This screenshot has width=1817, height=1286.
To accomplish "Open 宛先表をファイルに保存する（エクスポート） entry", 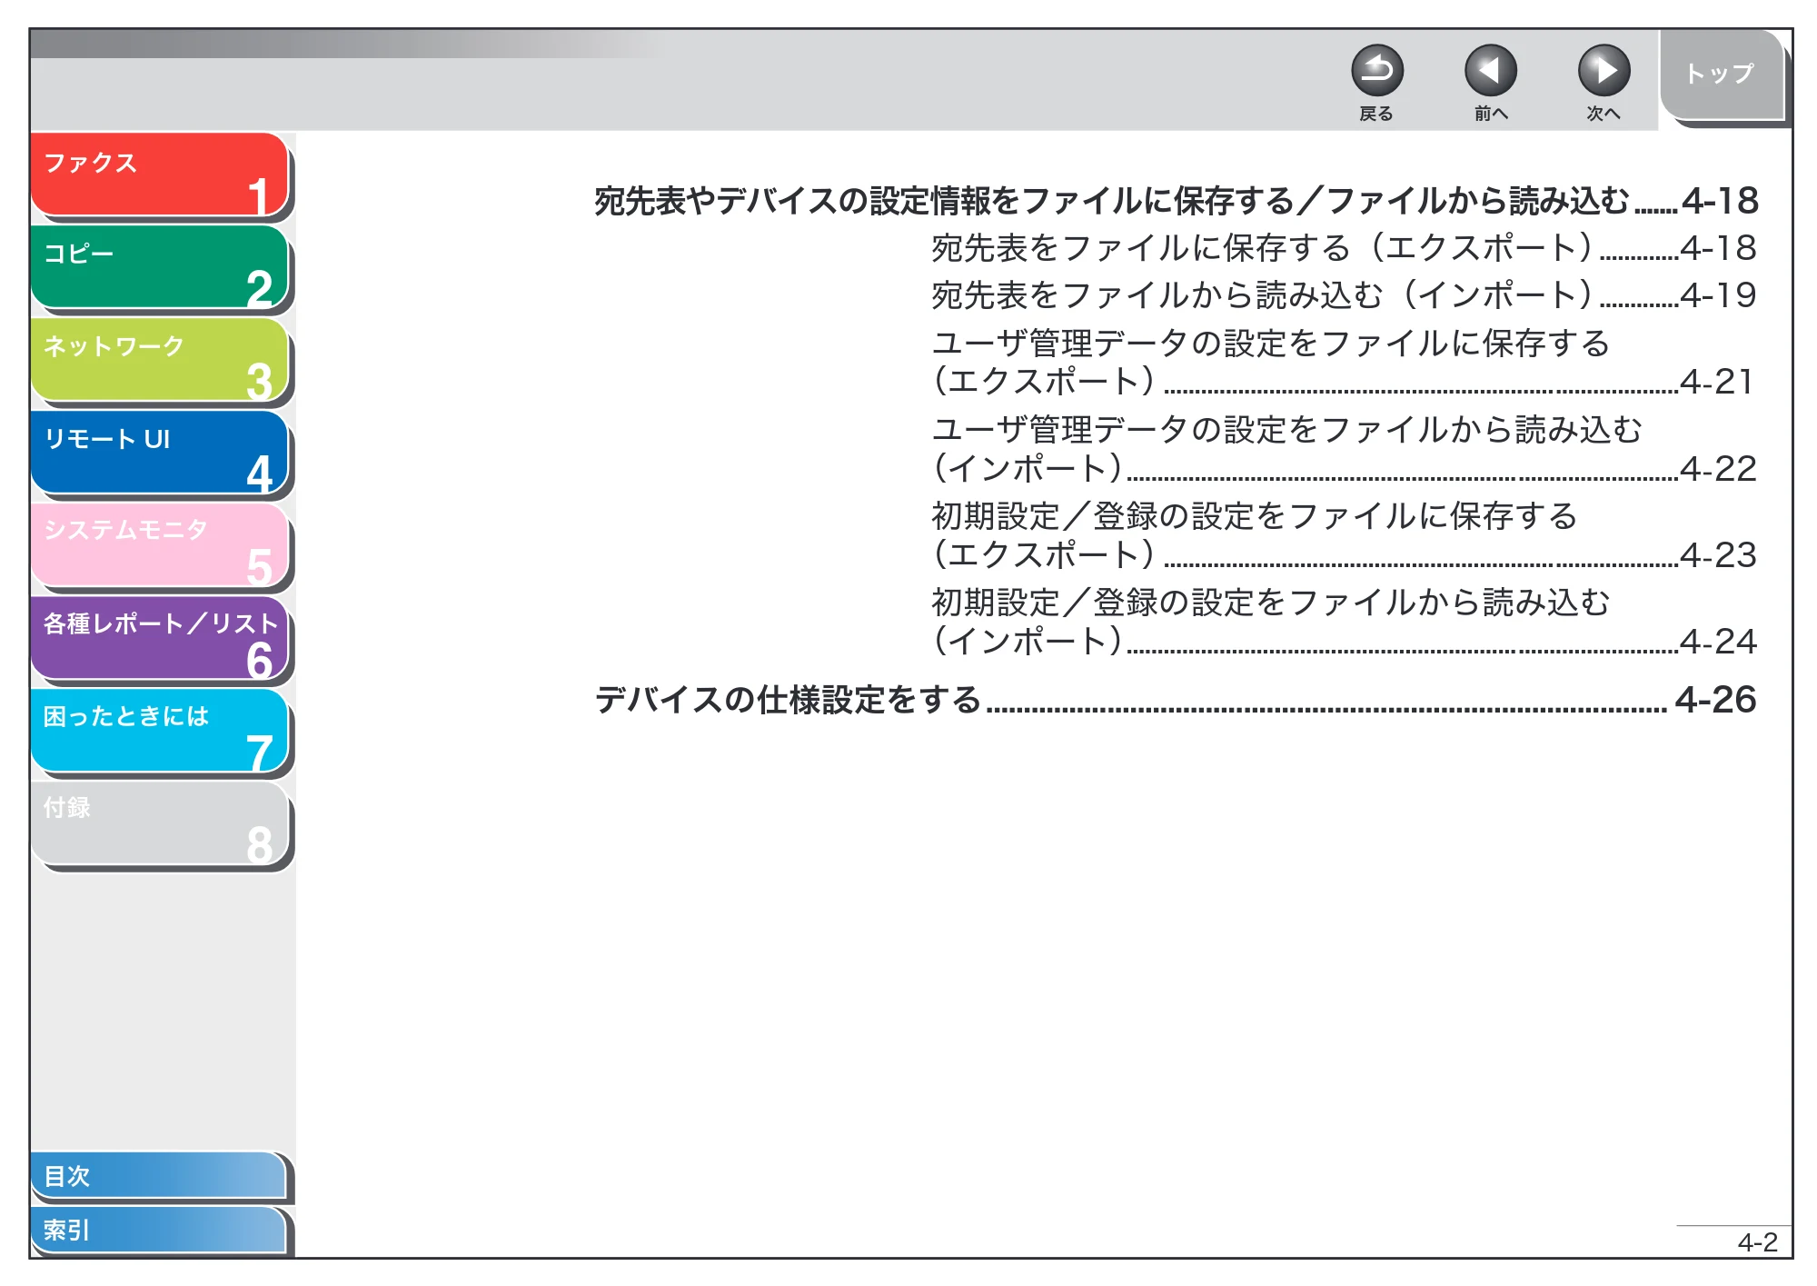I will [1344, 248].
